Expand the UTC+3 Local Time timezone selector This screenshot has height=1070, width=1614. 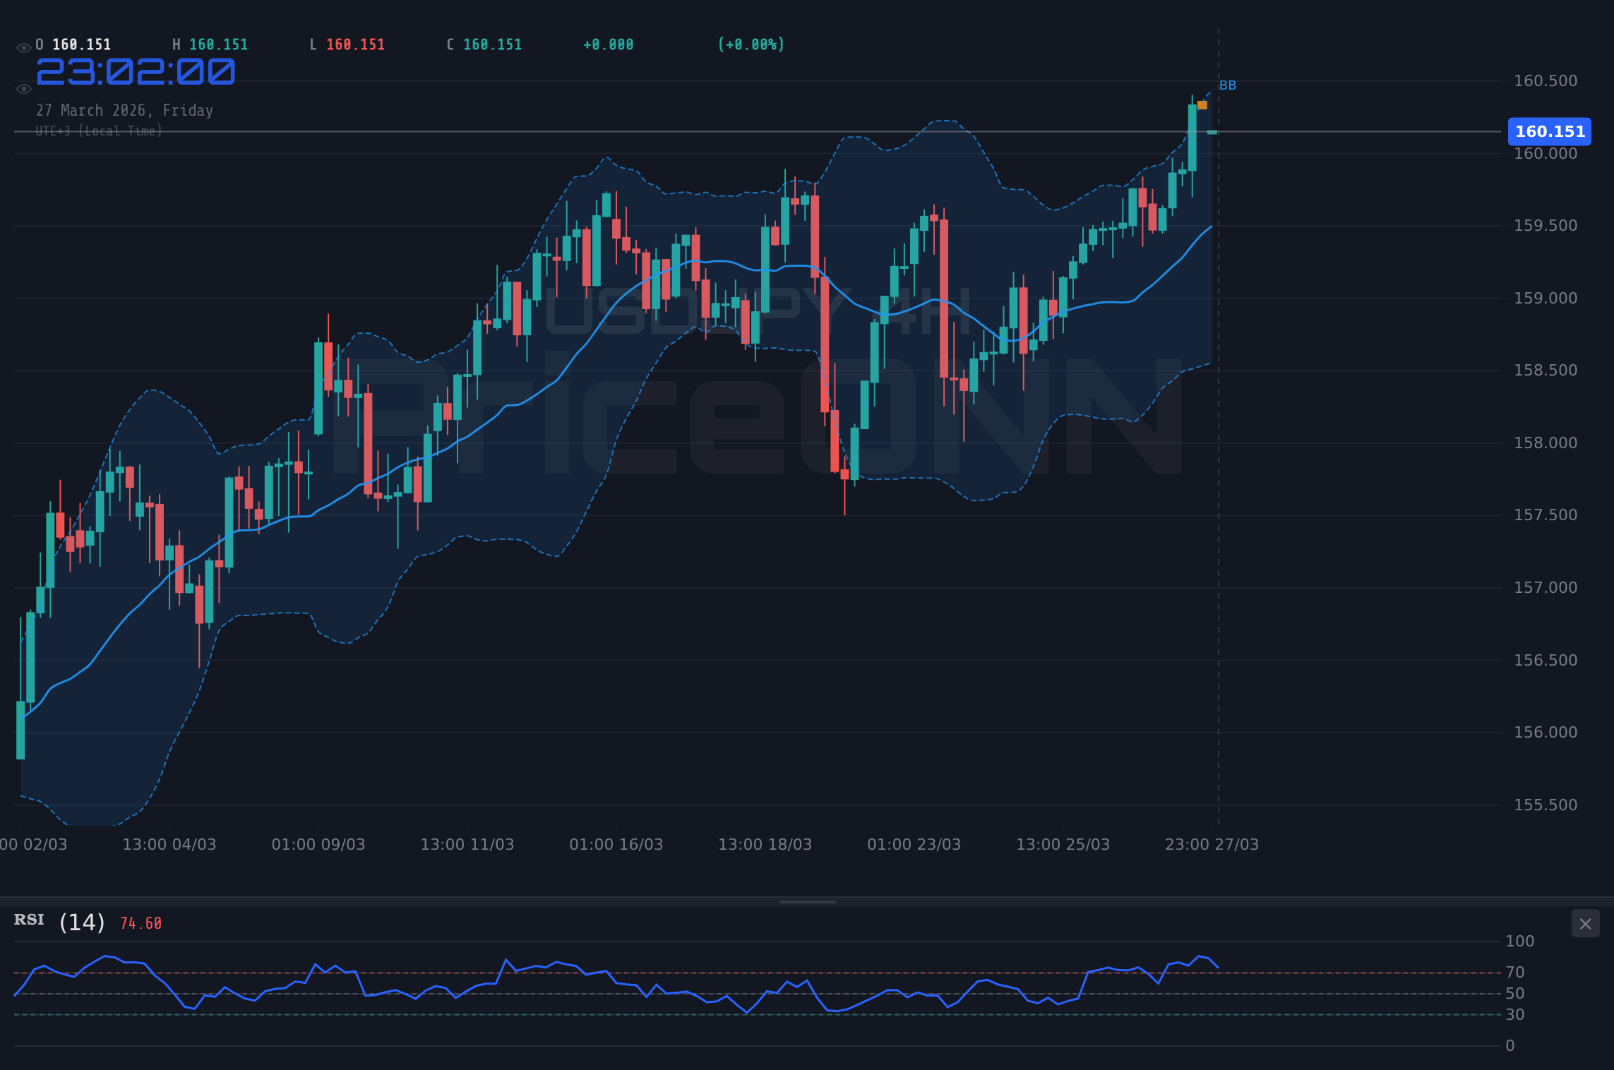99,131
